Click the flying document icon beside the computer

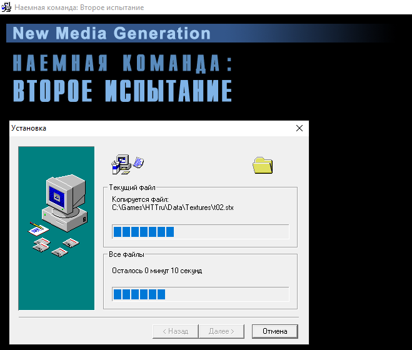tap(138, 162)
